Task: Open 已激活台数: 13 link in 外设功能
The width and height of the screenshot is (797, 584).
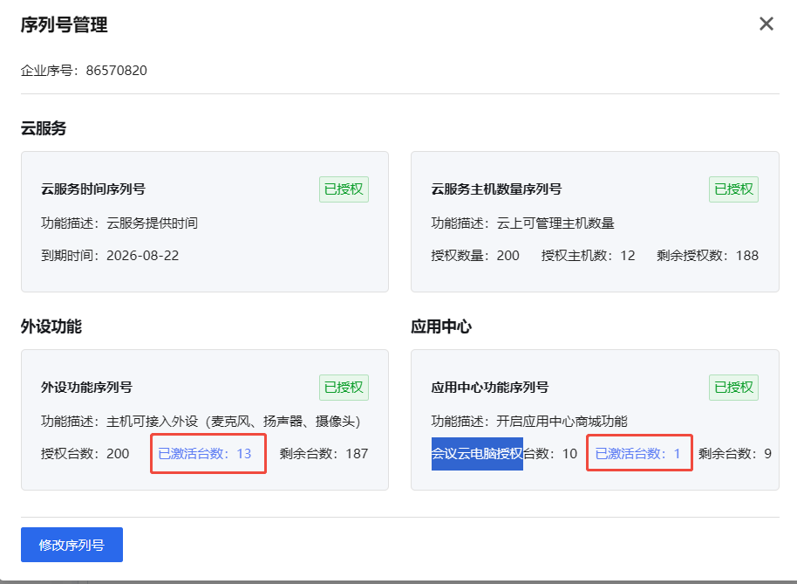Action: pyautogui.click(x=205, y=453)
